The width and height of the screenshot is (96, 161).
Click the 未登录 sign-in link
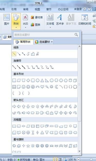78,9
